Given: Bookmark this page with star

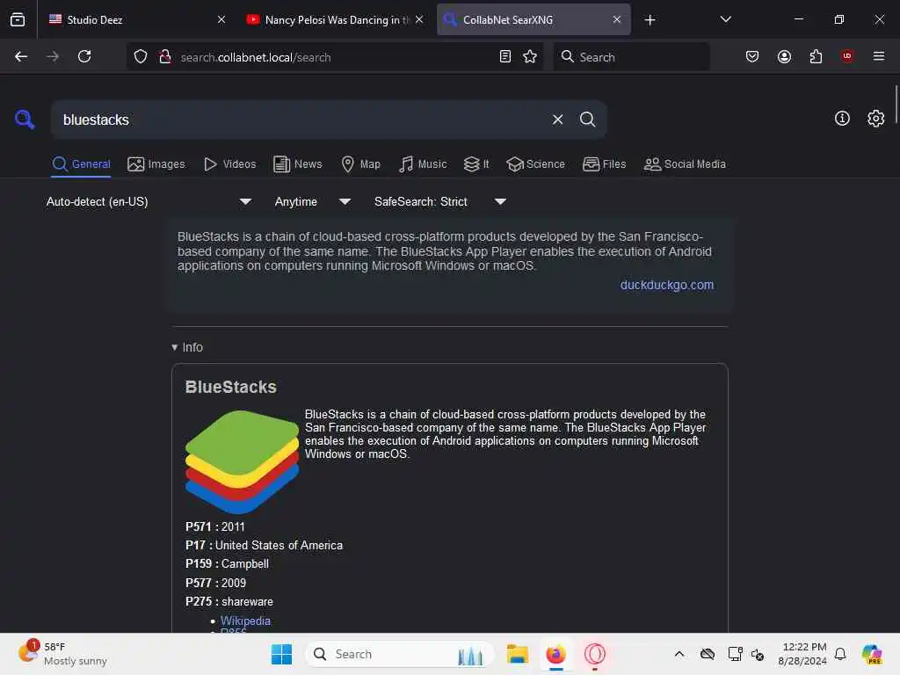Looking at the screenshot, I should 530,57.
